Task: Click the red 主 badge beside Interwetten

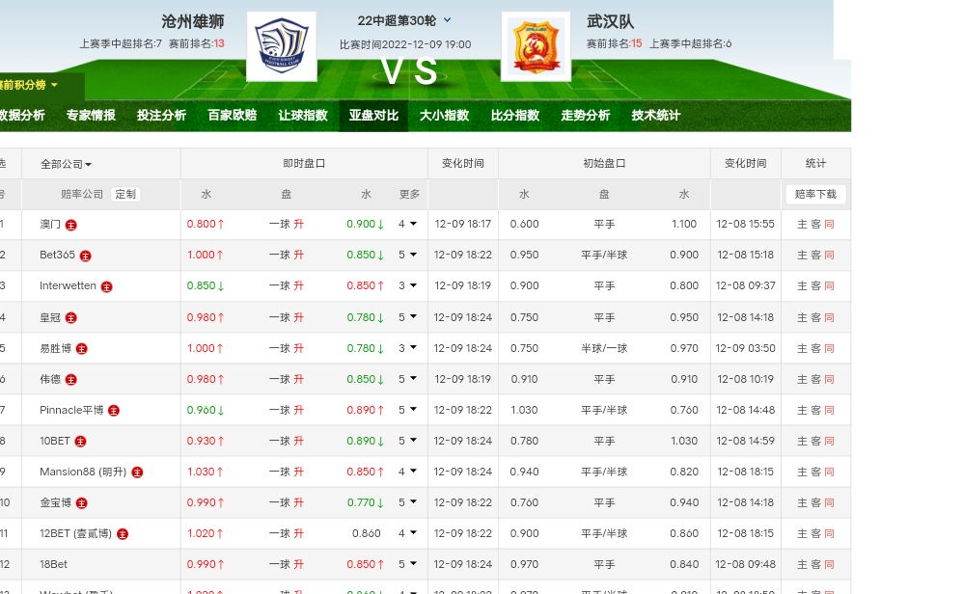Action: 106,286
